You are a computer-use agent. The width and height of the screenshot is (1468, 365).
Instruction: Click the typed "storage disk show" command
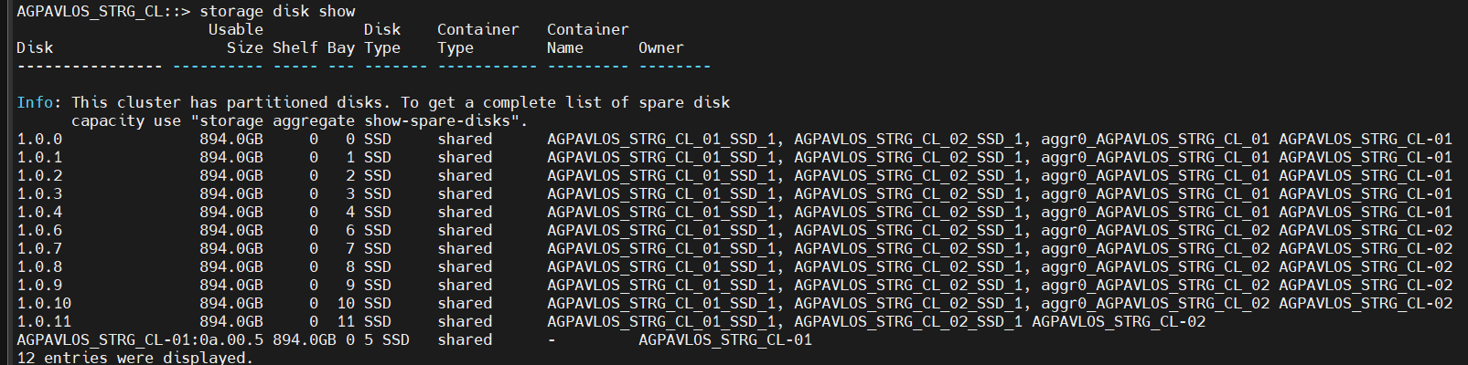coord(277,11)
